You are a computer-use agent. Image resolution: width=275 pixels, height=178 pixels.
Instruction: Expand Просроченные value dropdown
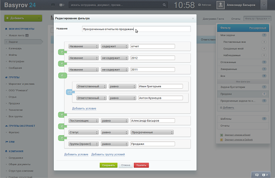coord(152,132)
